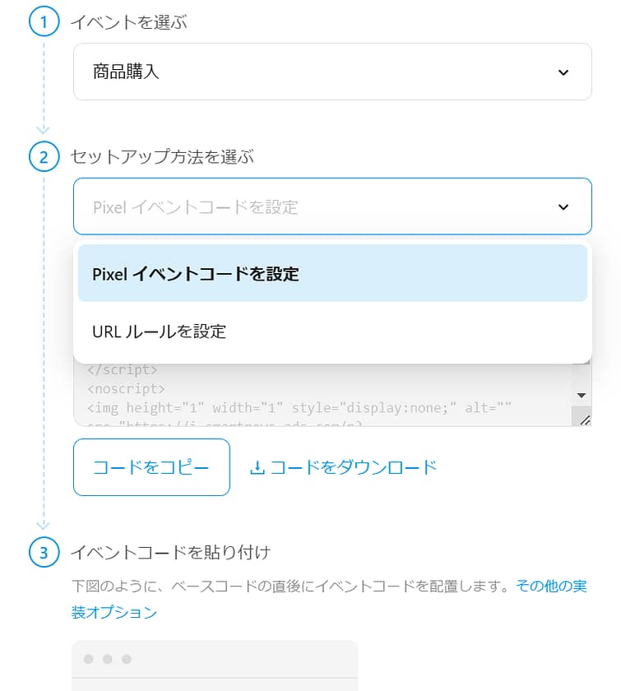Click the イベントコードを貼り付け step heading
The image size is (621, 691).
(x=170, y=553)
